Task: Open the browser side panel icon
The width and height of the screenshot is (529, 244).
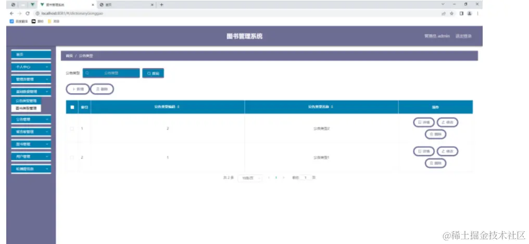Action: click(461, 13)
